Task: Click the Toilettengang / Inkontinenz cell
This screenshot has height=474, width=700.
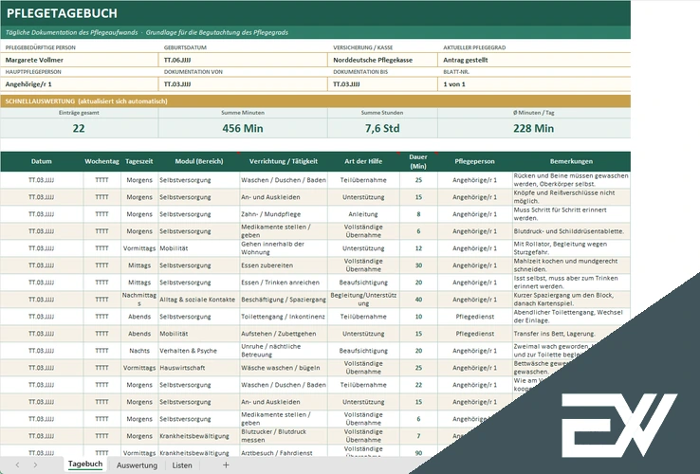Action: pyautogui.click(x=284, y=317)
